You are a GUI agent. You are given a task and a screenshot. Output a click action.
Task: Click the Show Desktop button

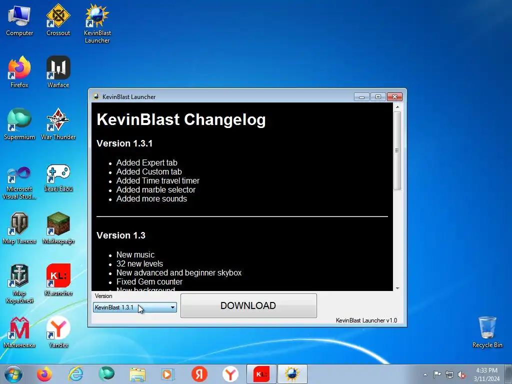[508, 374]
